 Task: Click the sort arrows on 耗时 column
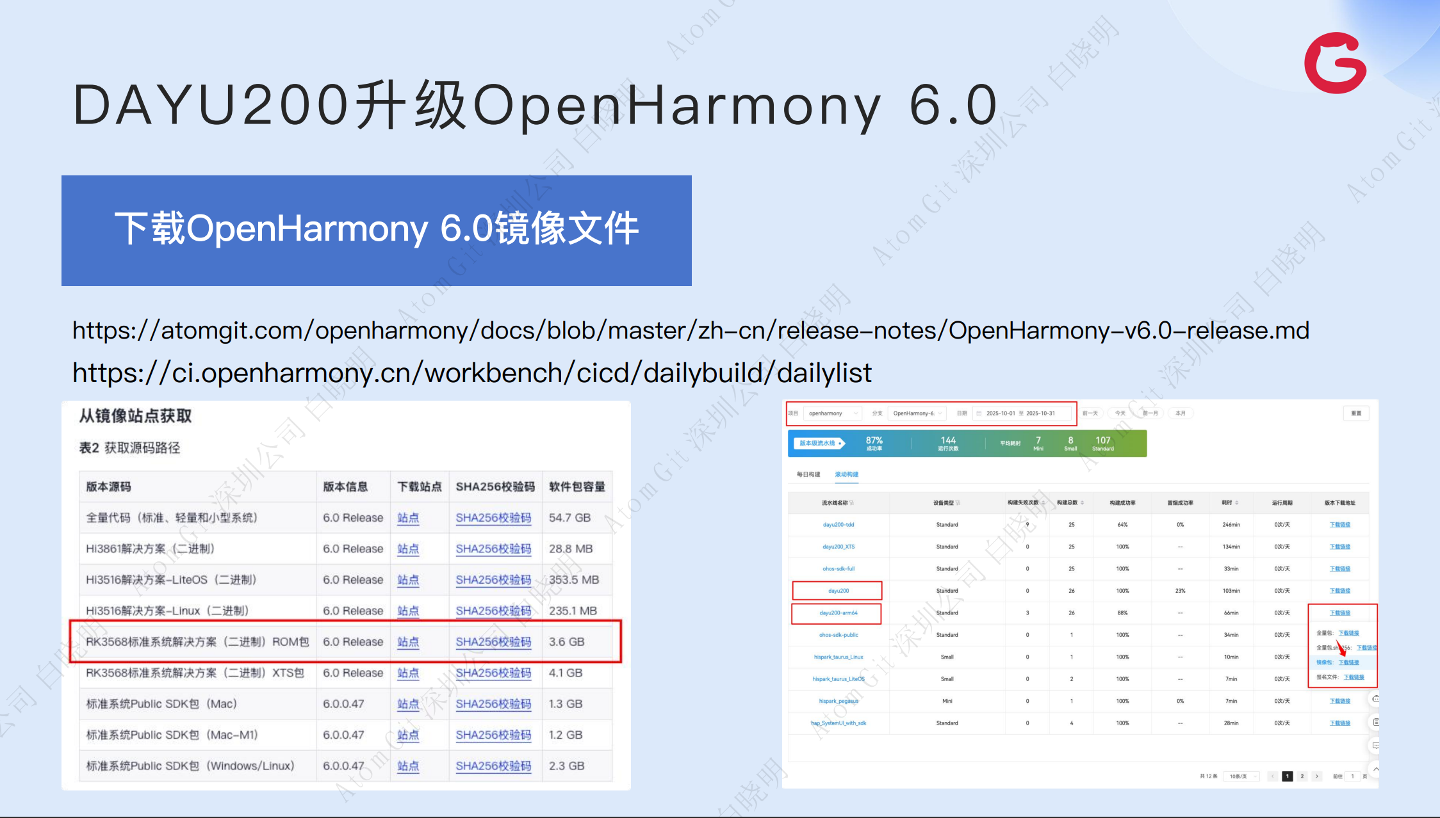click(x=1237, y=503)
